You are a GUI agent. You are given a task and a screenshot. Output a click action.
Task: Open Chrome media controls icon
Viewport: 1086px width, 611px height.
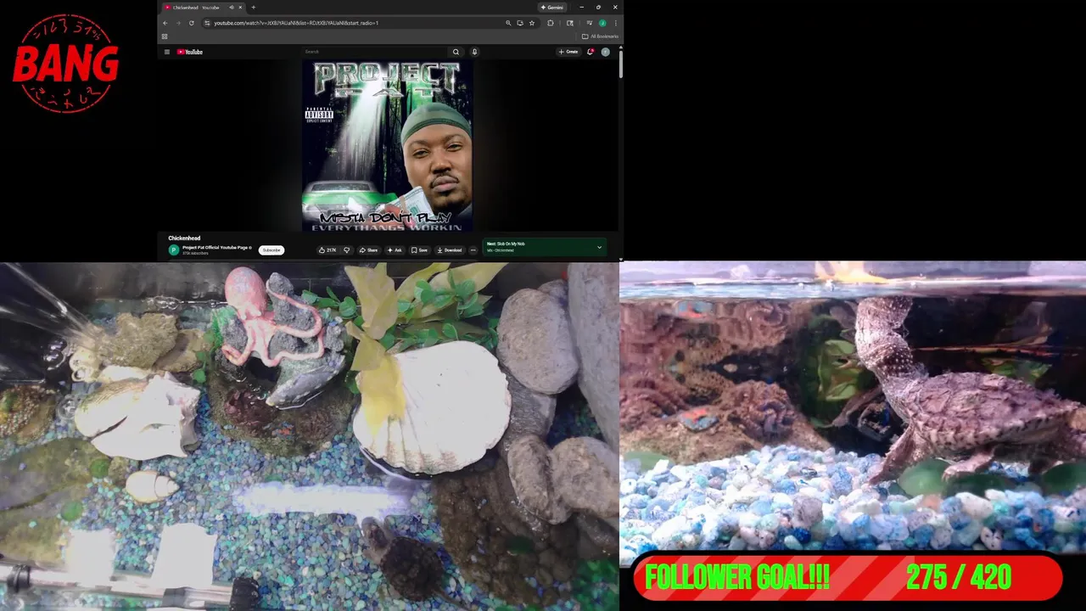[590, 23]
